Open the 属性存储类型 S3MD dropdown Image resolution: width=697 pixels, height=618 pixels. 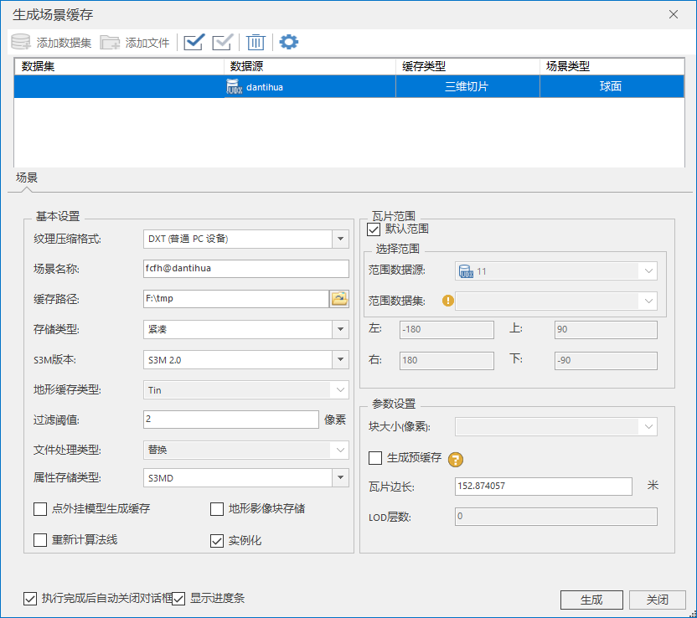[340, 477]
